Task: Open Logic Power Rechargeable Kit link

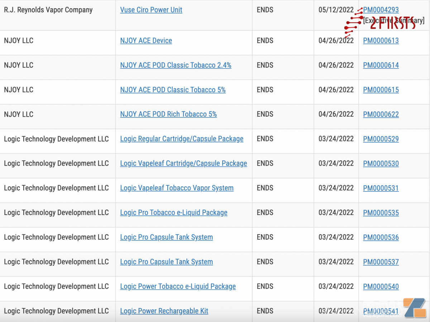Action: 164,311
